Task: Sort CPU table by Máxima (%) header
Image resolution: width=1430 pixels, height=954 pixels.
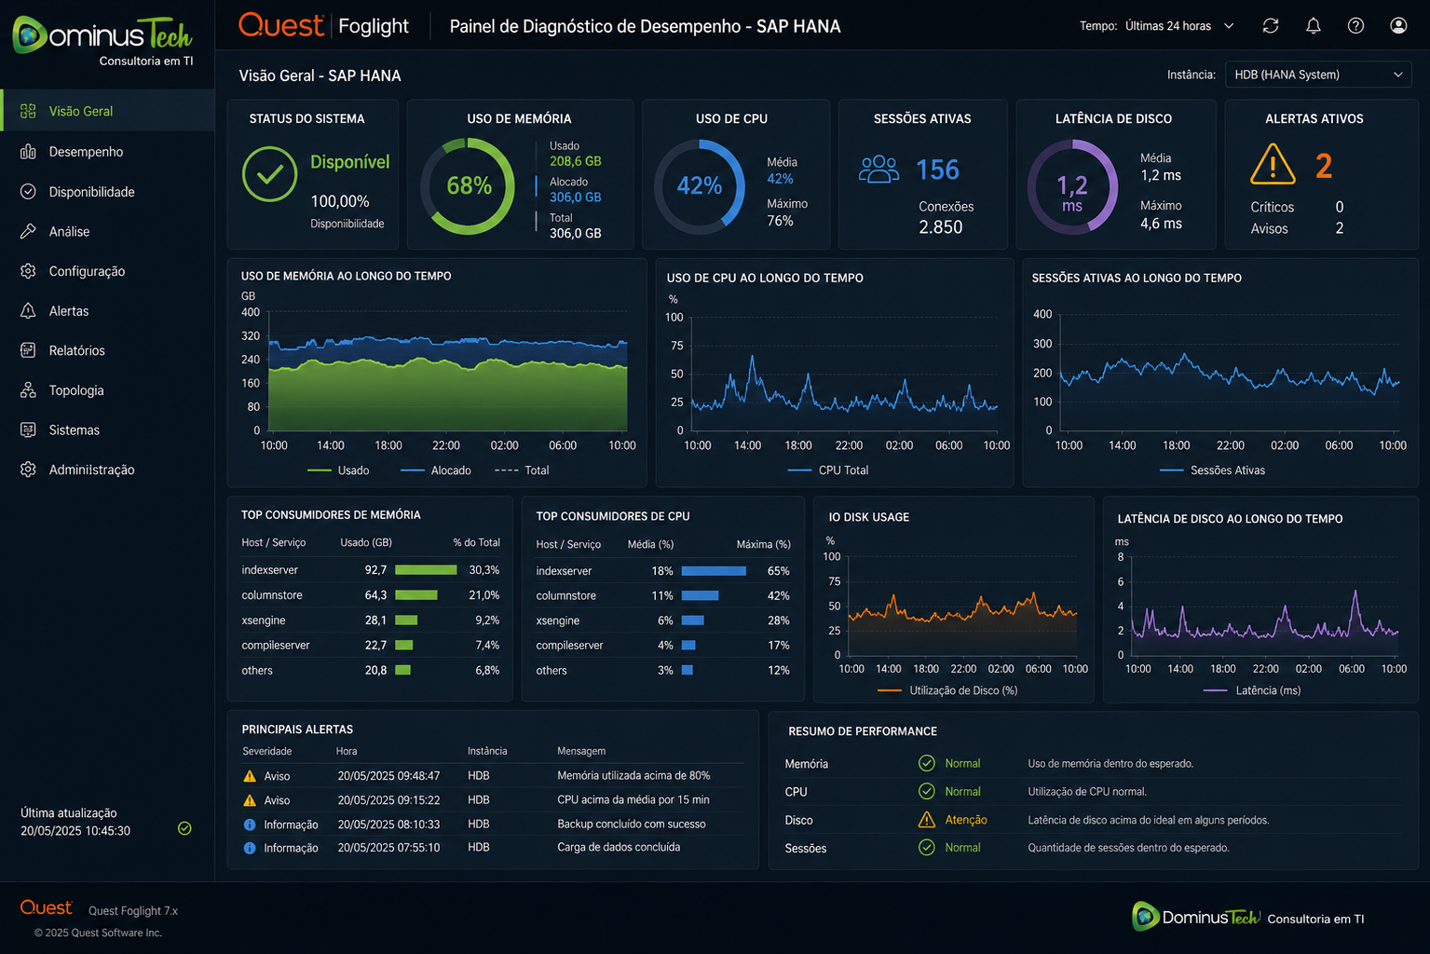Action: (x=763, y=544)
